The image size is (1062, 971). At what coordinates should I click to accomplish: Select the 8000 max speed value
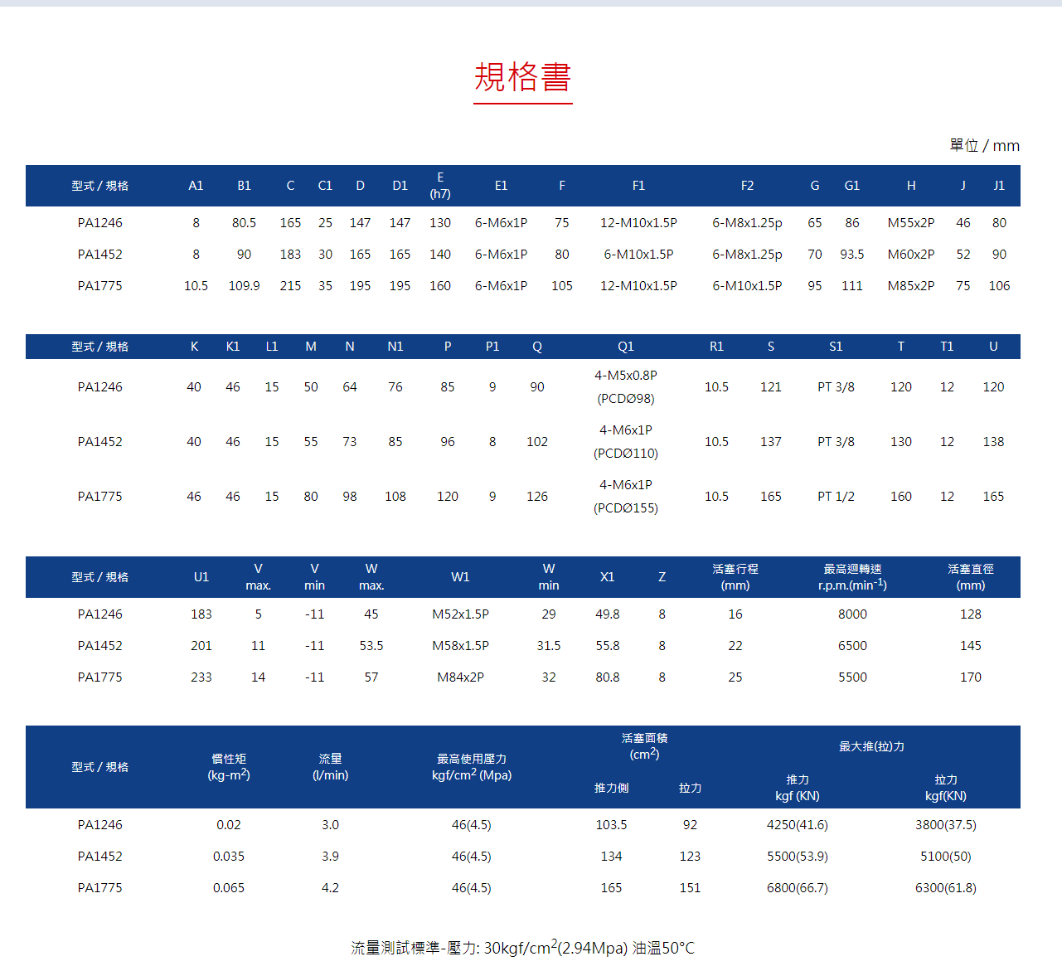852,614
